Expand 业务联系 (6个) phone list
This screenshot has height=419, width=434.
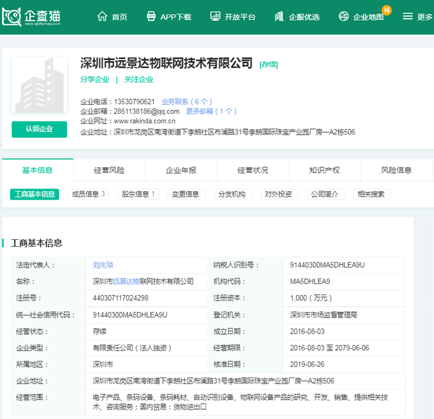point(187,102)
